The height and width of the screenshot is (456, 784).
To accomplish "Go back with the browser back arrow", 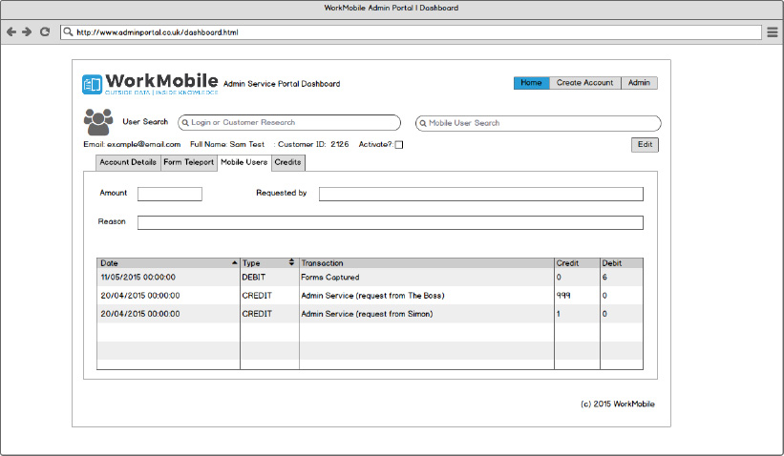I will [x=11, y=32].
